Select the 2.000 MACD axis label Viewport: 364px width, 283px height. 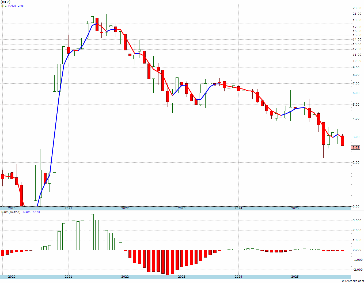coord(357,230)
